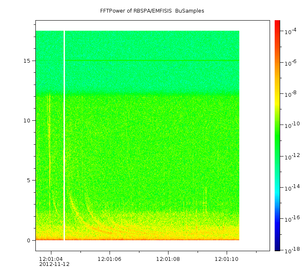Click the white vertical data gap in spectrogram
Screen dimensions: 305x276
64,135
